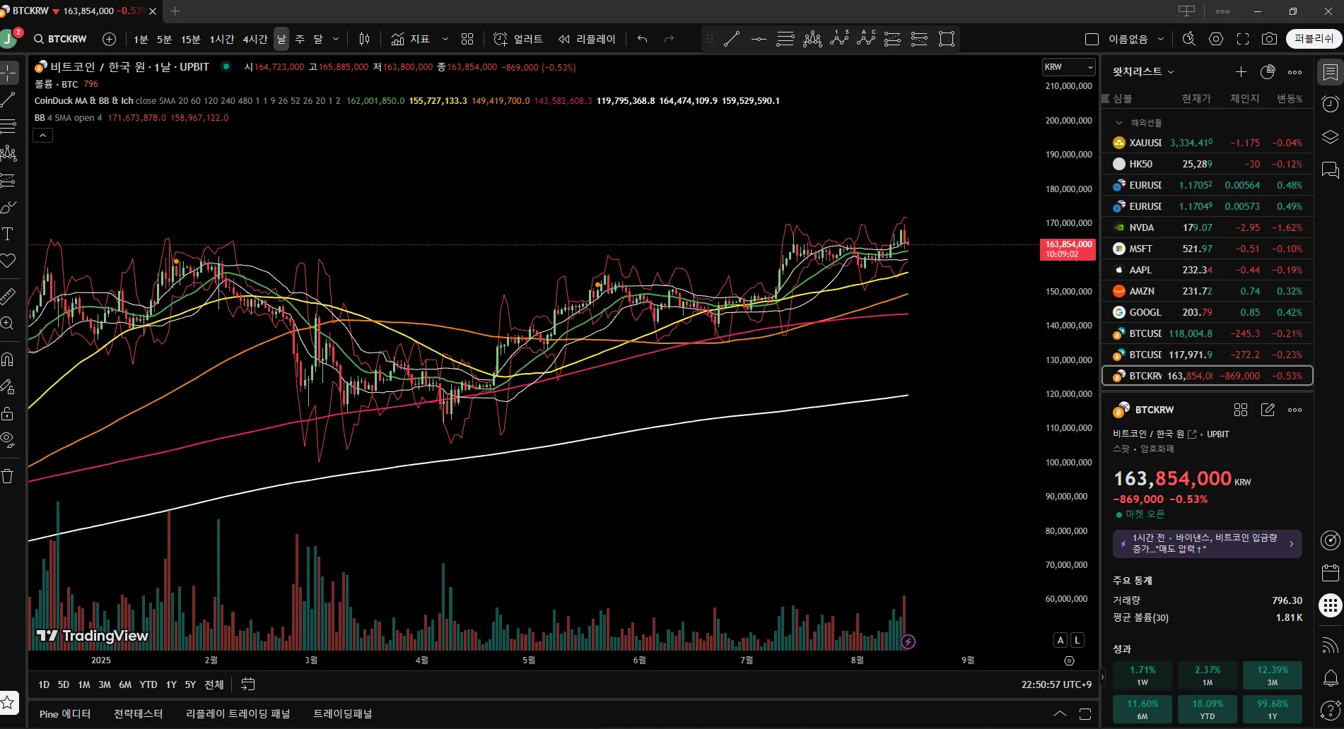The width and height of the screenshot is (1344, 729).
Task: Open the calendar panel in right sidebar
Action: [x=1330, y=572]
